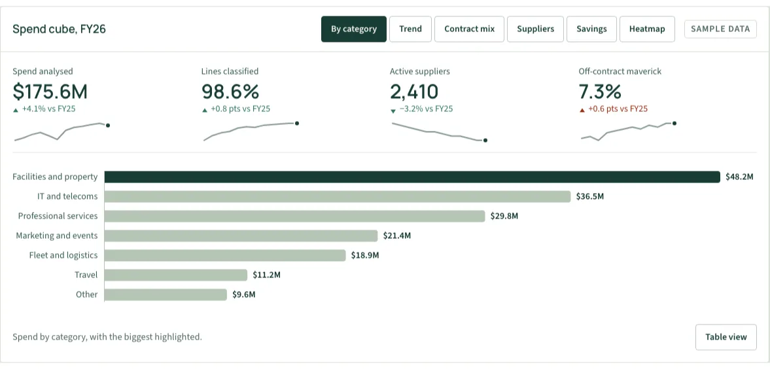
Task: Click the 98.6% lines classified value
Action: click(x=230, y=92)
